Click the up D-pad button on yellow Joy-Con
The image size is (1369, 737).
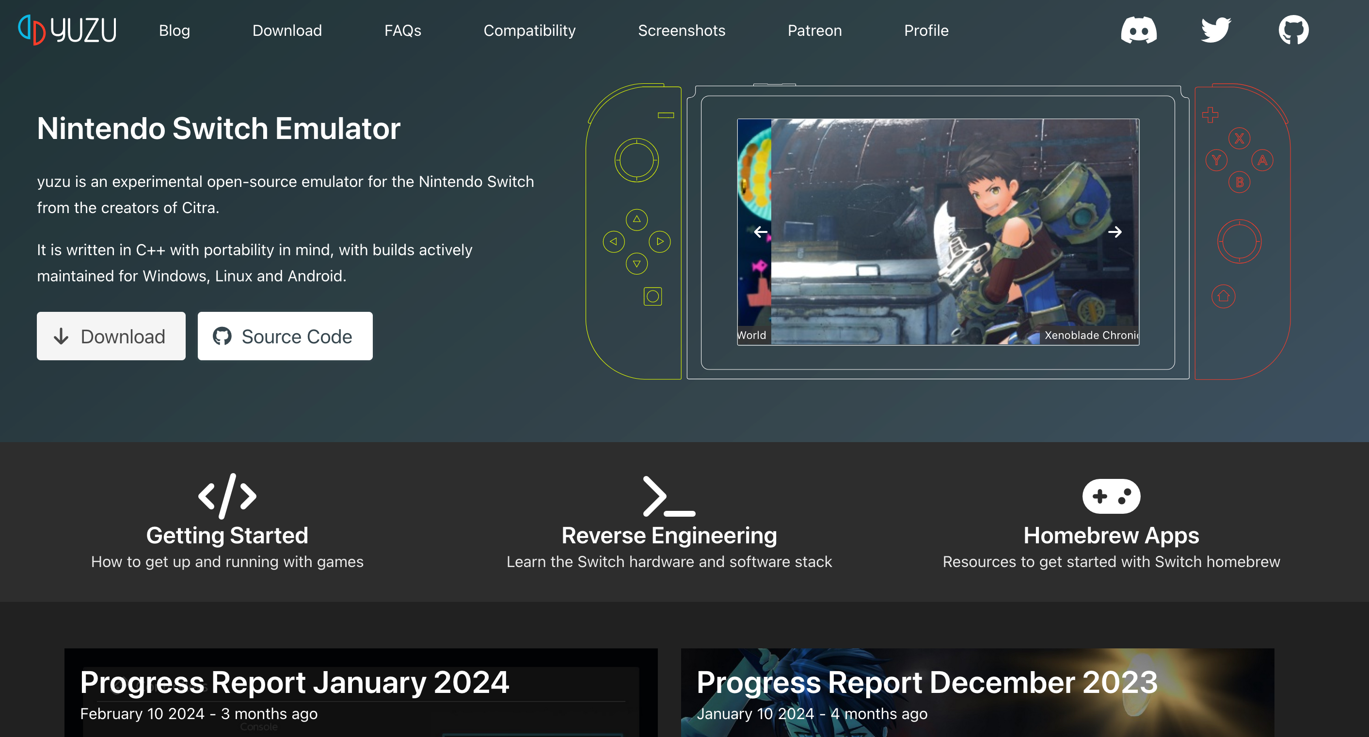(637, 219)
